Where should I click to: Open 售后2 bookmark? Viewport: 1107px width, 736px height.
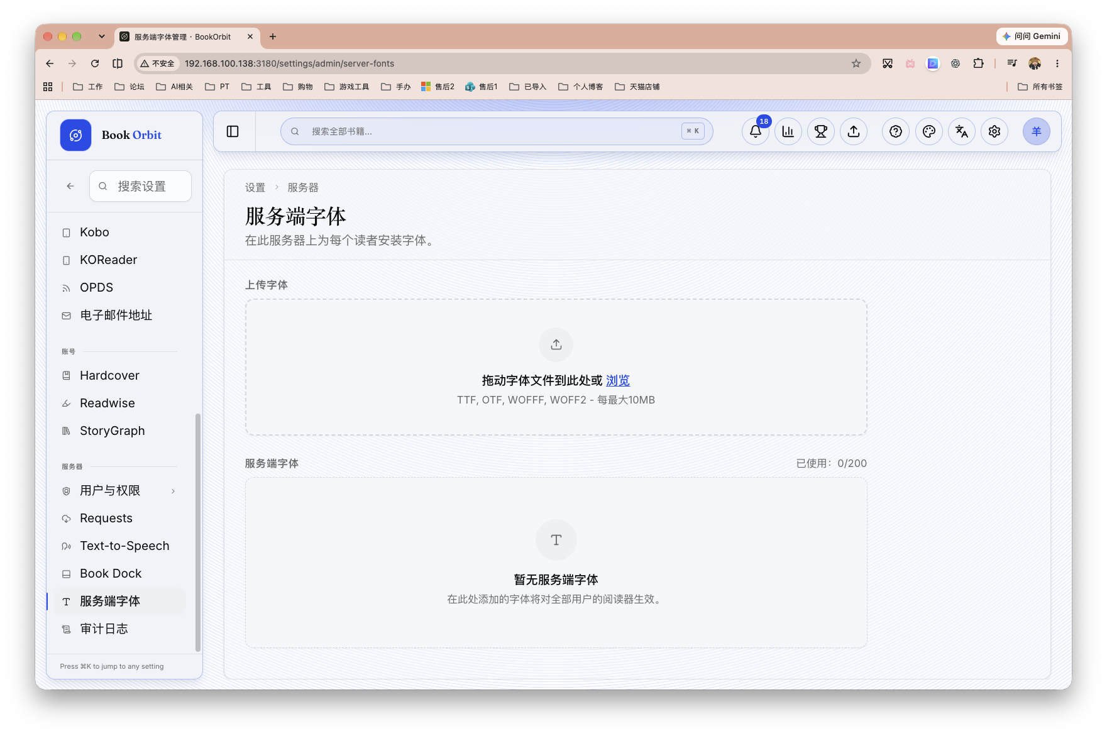pos(438,87)
